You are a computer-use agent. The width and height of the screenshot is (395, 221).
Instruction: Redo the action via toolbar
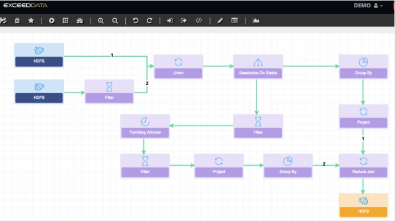tap(150, 20)
